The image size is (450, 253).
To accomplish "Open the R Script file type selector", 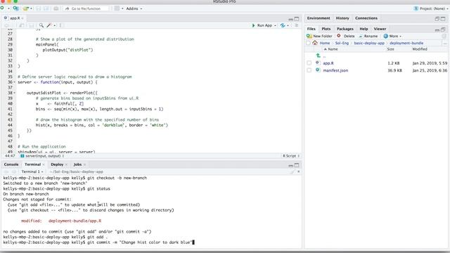I will coord(291,156).
